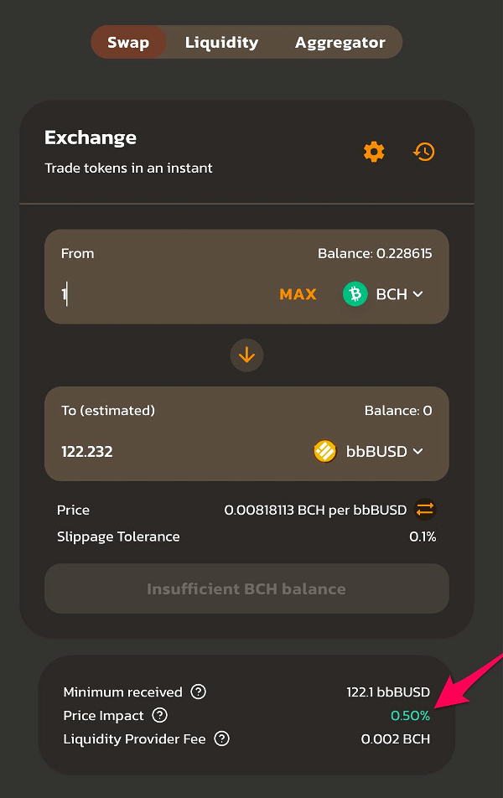
Task: Show Price Impact help question icon
Action: 160,715
